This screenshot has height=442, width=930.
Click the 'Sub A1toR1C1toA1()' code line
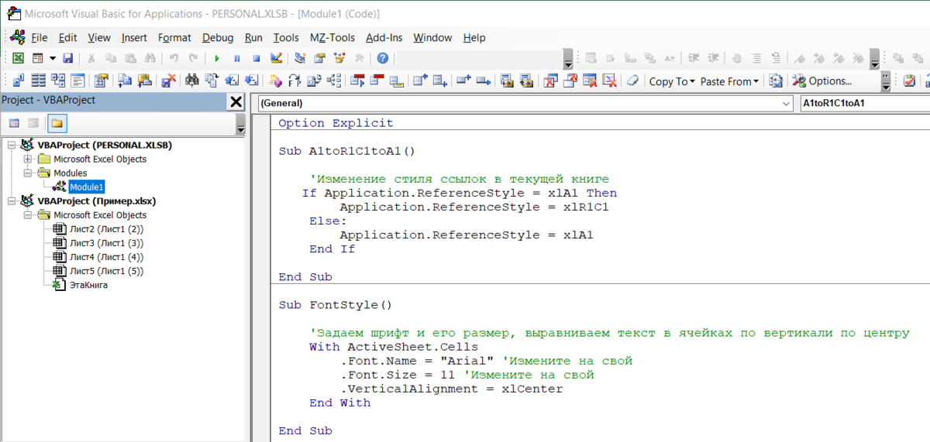tap(347, 151)
